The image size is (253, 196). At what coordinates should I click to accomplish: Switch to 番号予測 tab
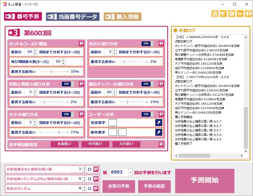click(x=23, y=16)
